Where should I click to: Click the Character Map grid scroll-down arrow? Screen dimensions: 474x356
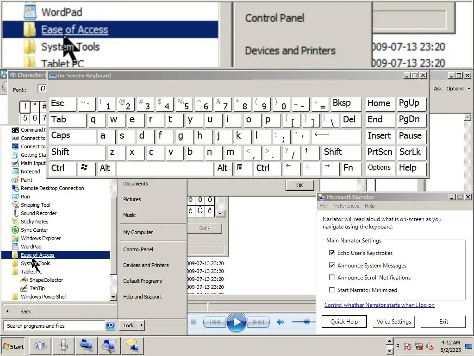click(220, 213)
